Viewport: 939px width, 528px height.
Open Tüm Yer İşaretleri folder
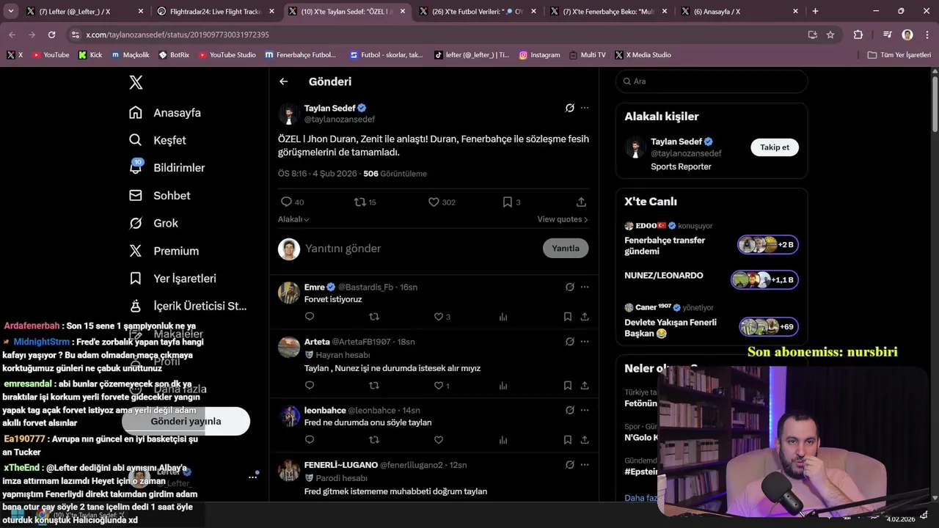[899, 55]
